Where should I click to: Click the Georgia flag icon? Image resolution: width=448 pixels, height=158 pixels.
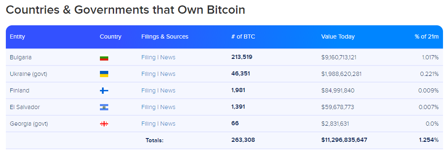[x=104, y=124]
